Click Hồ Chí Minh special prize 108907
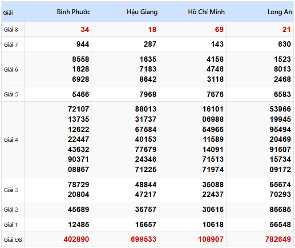This screenshot has width=295, height=248. point(211,239)
